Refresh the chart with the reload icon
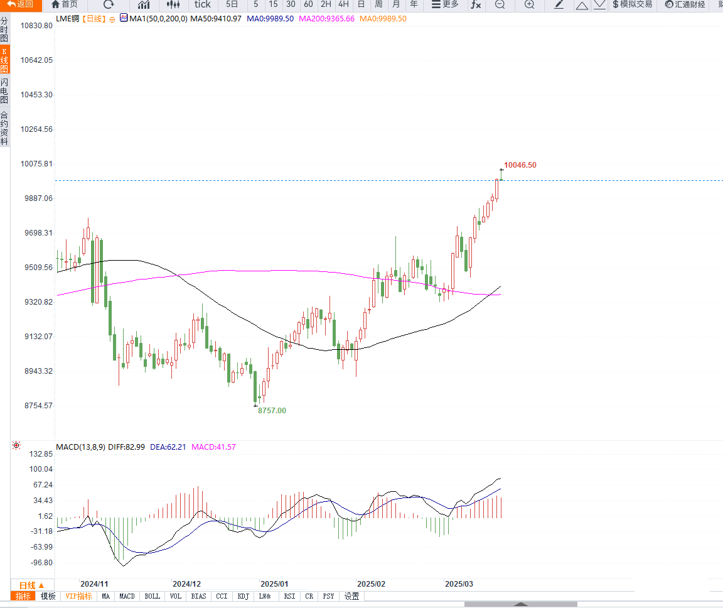 point(109,4)
